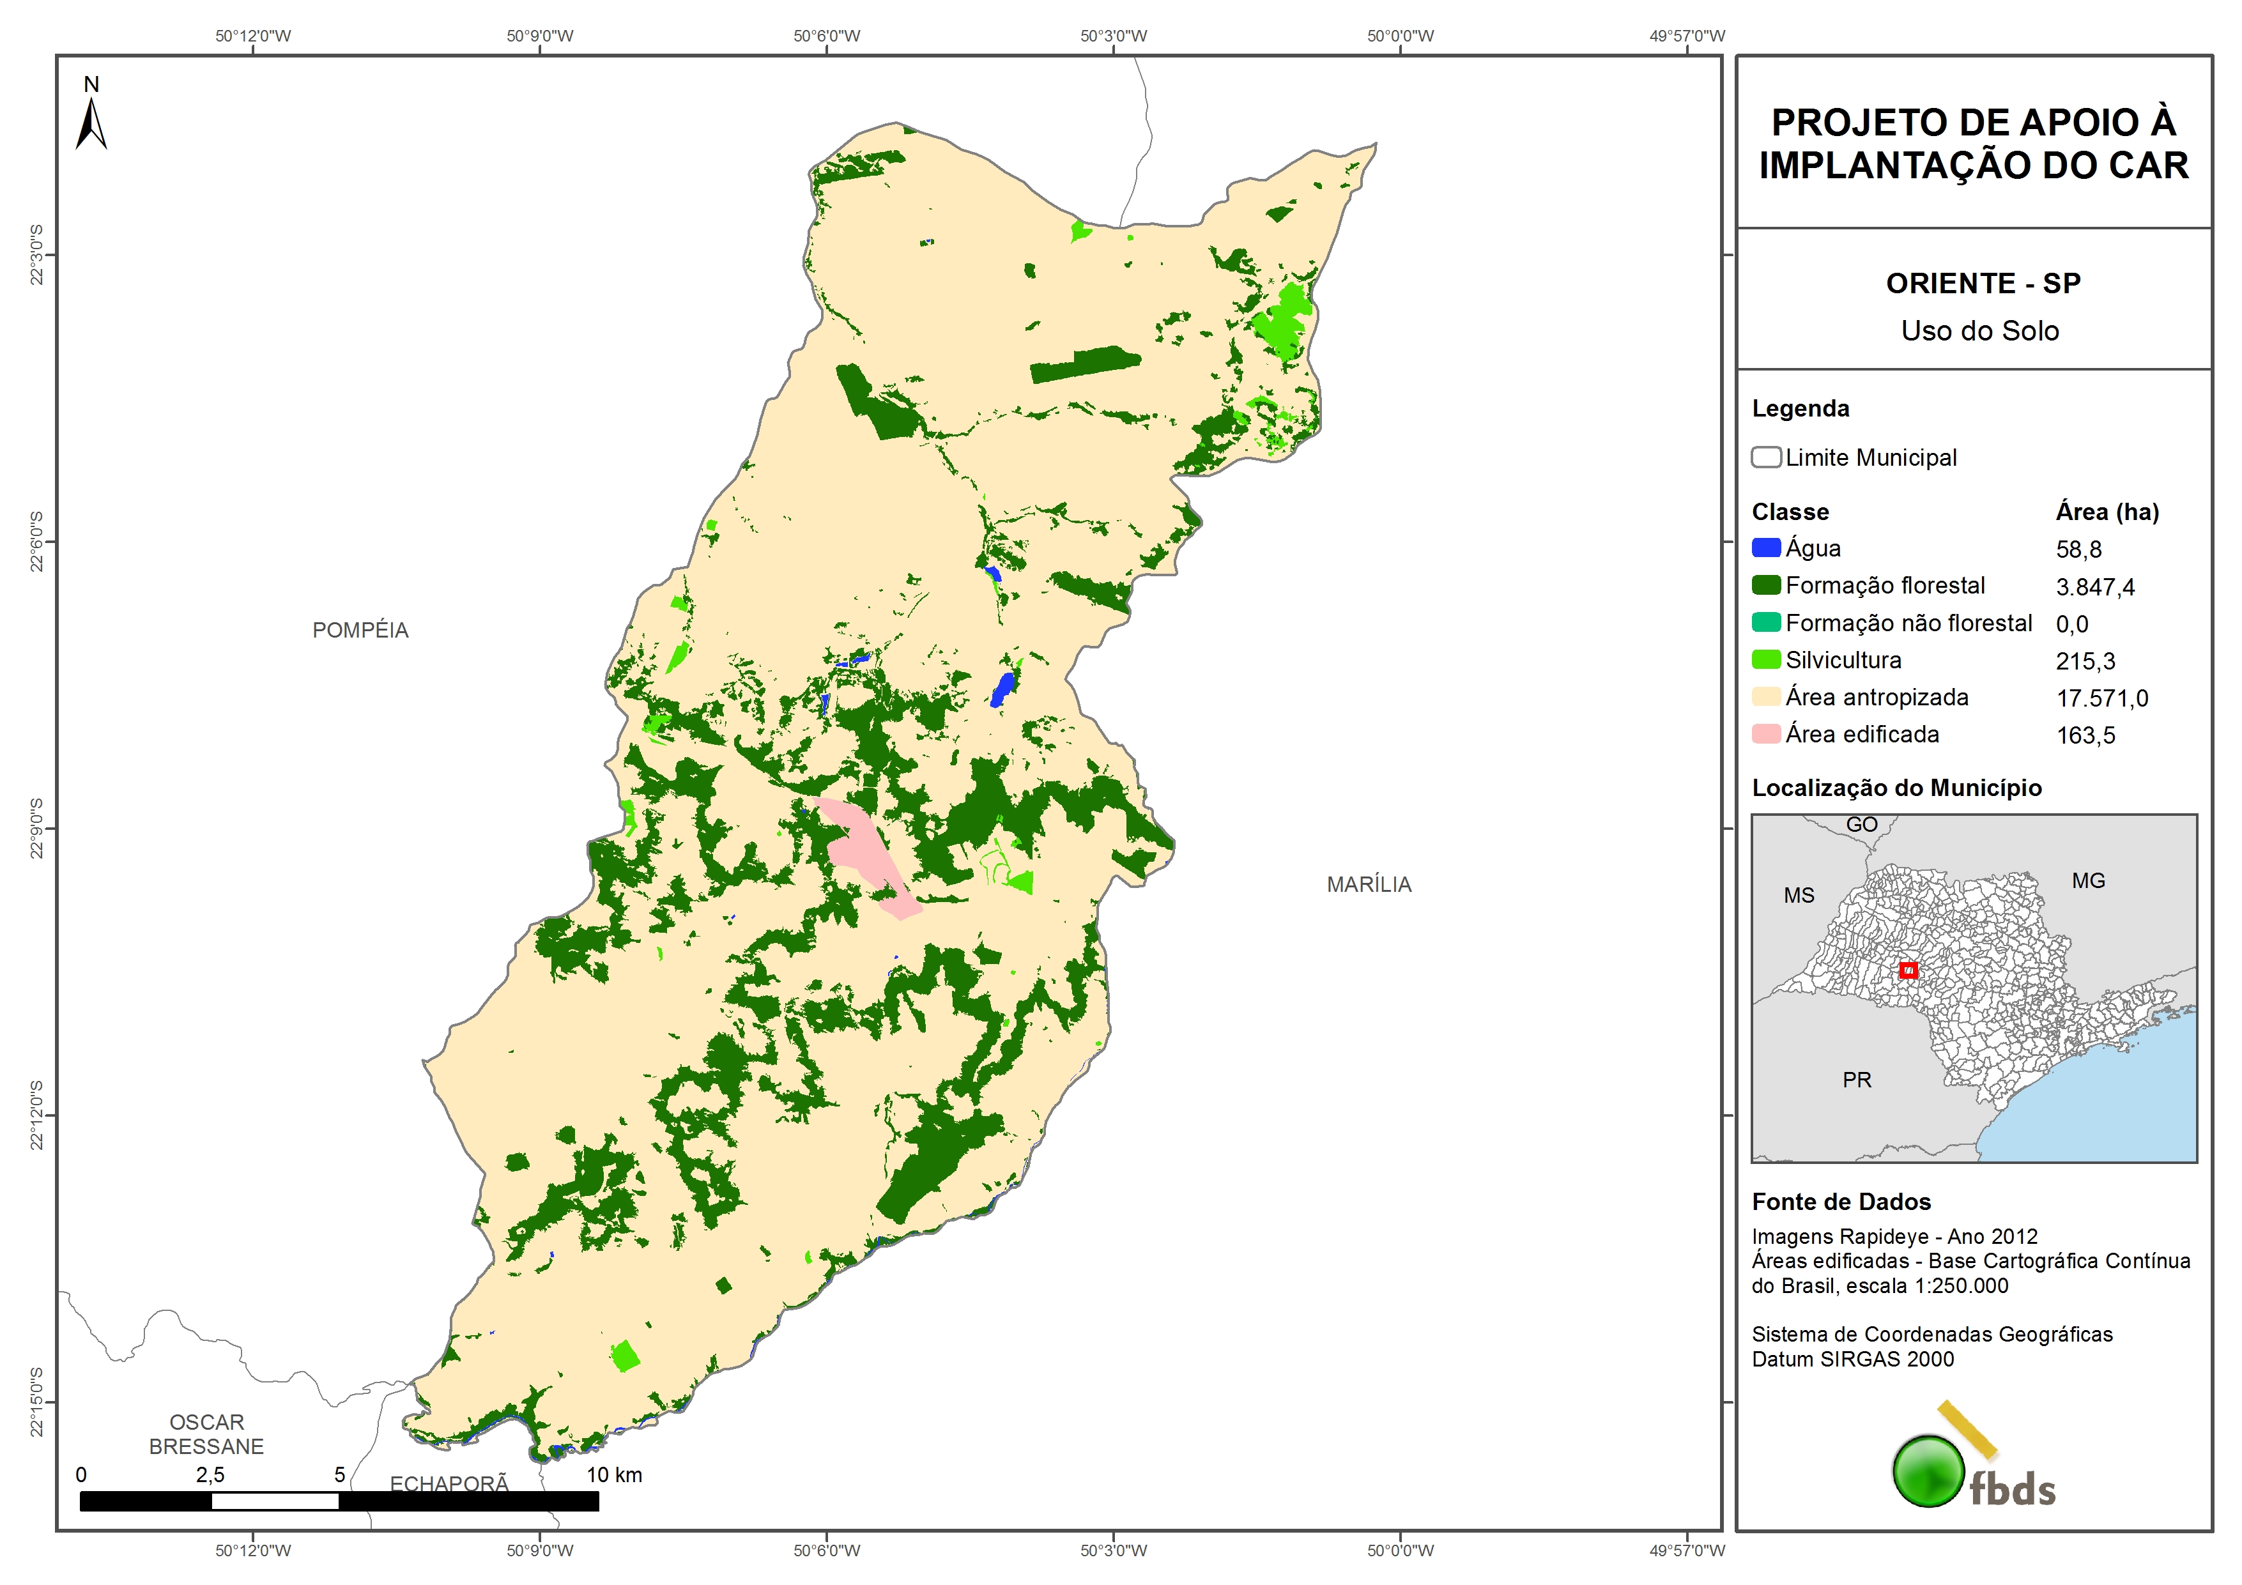Click the OSCAR BRESSANE label
This screenshot has height=1585, width=2242.
[206, 1434]
